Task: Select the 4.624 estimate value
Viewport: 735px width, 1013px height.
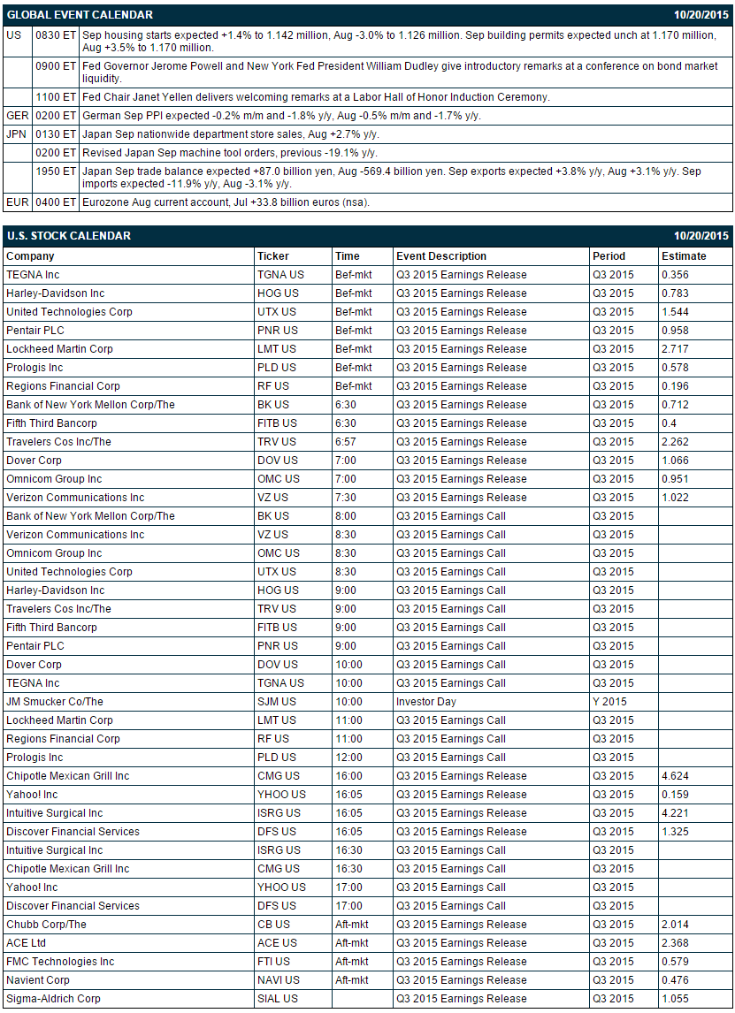Action: [675, 776]
